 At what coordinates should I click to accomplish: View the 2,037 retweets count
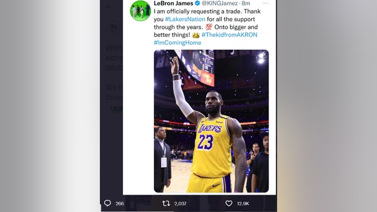pyautogui.click(x=181, y=204)
